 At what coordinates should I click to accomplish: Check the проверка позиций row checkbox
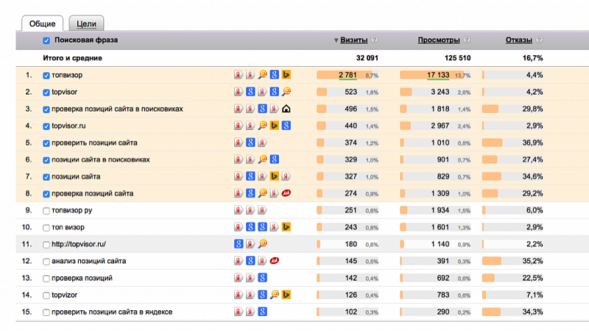pos(46,279)
